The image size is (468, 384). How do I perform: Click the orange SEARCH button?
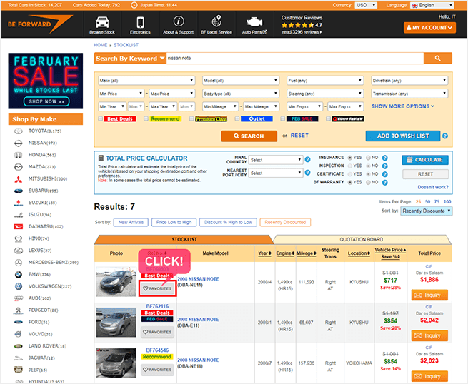pos(249,136)
